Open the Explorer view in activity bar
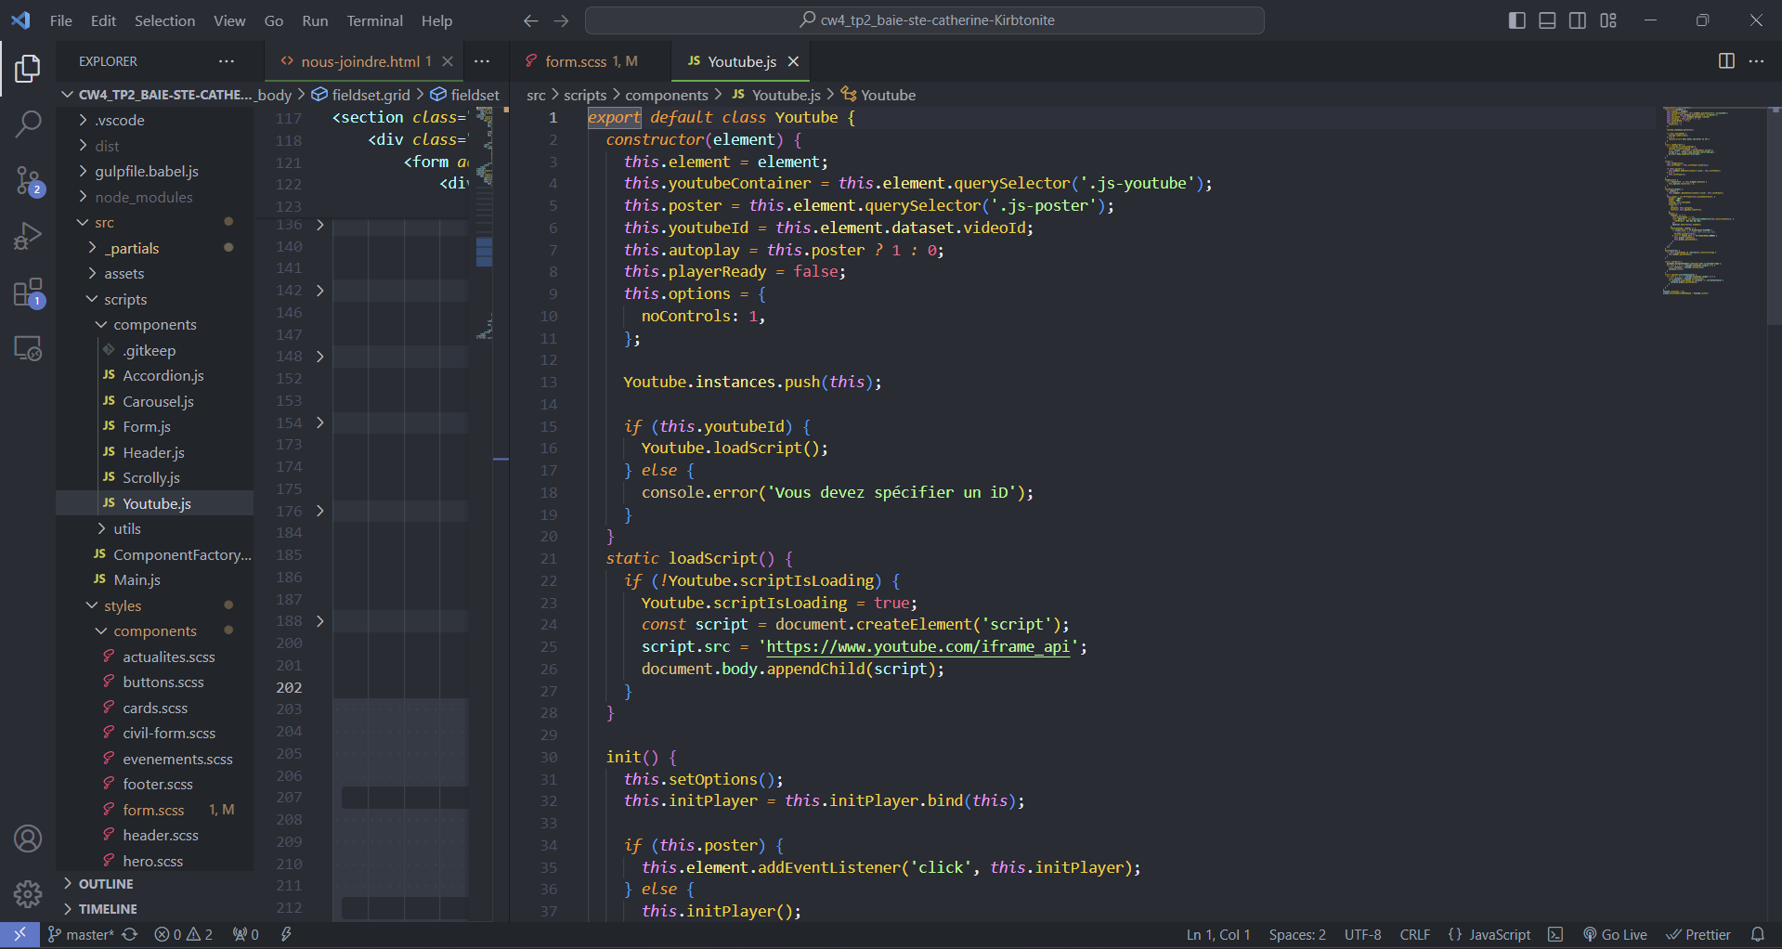 pyautogui.click(x=28, y=68)
